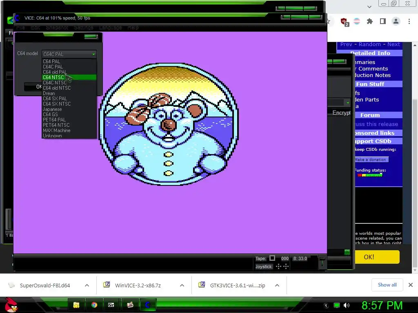Expand options for WinVICE-3.2-x86.7z download
The height and width of the screenshot is (313, 418).
[182, 285]
